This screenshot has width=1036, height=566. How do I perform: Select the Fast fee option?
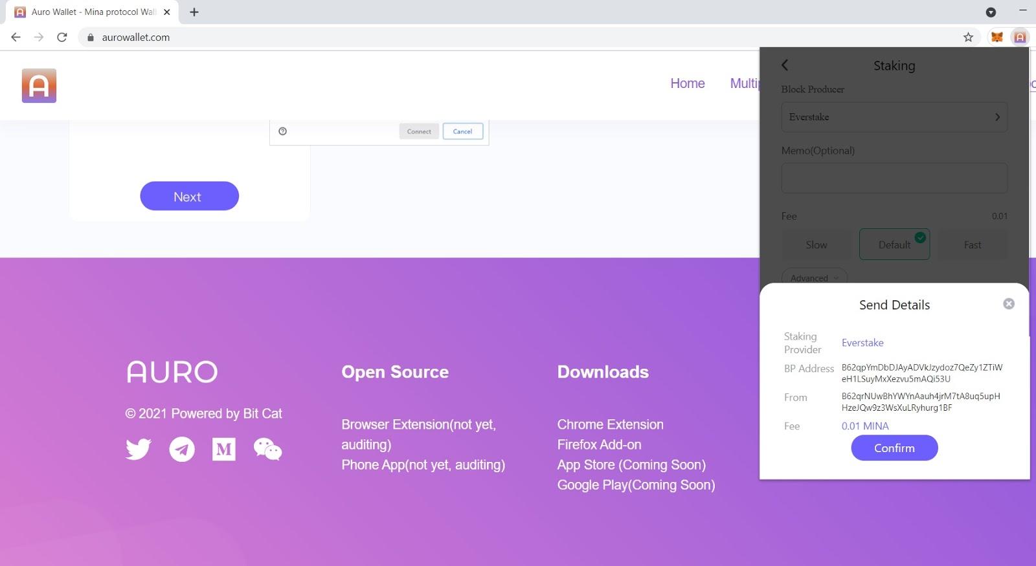973,245
